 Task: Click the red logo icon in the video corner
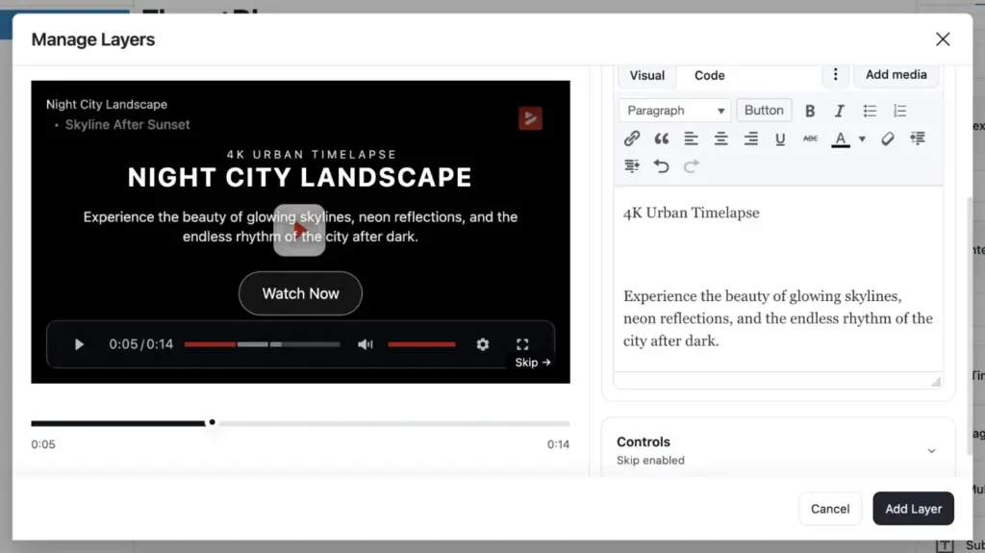530,118
